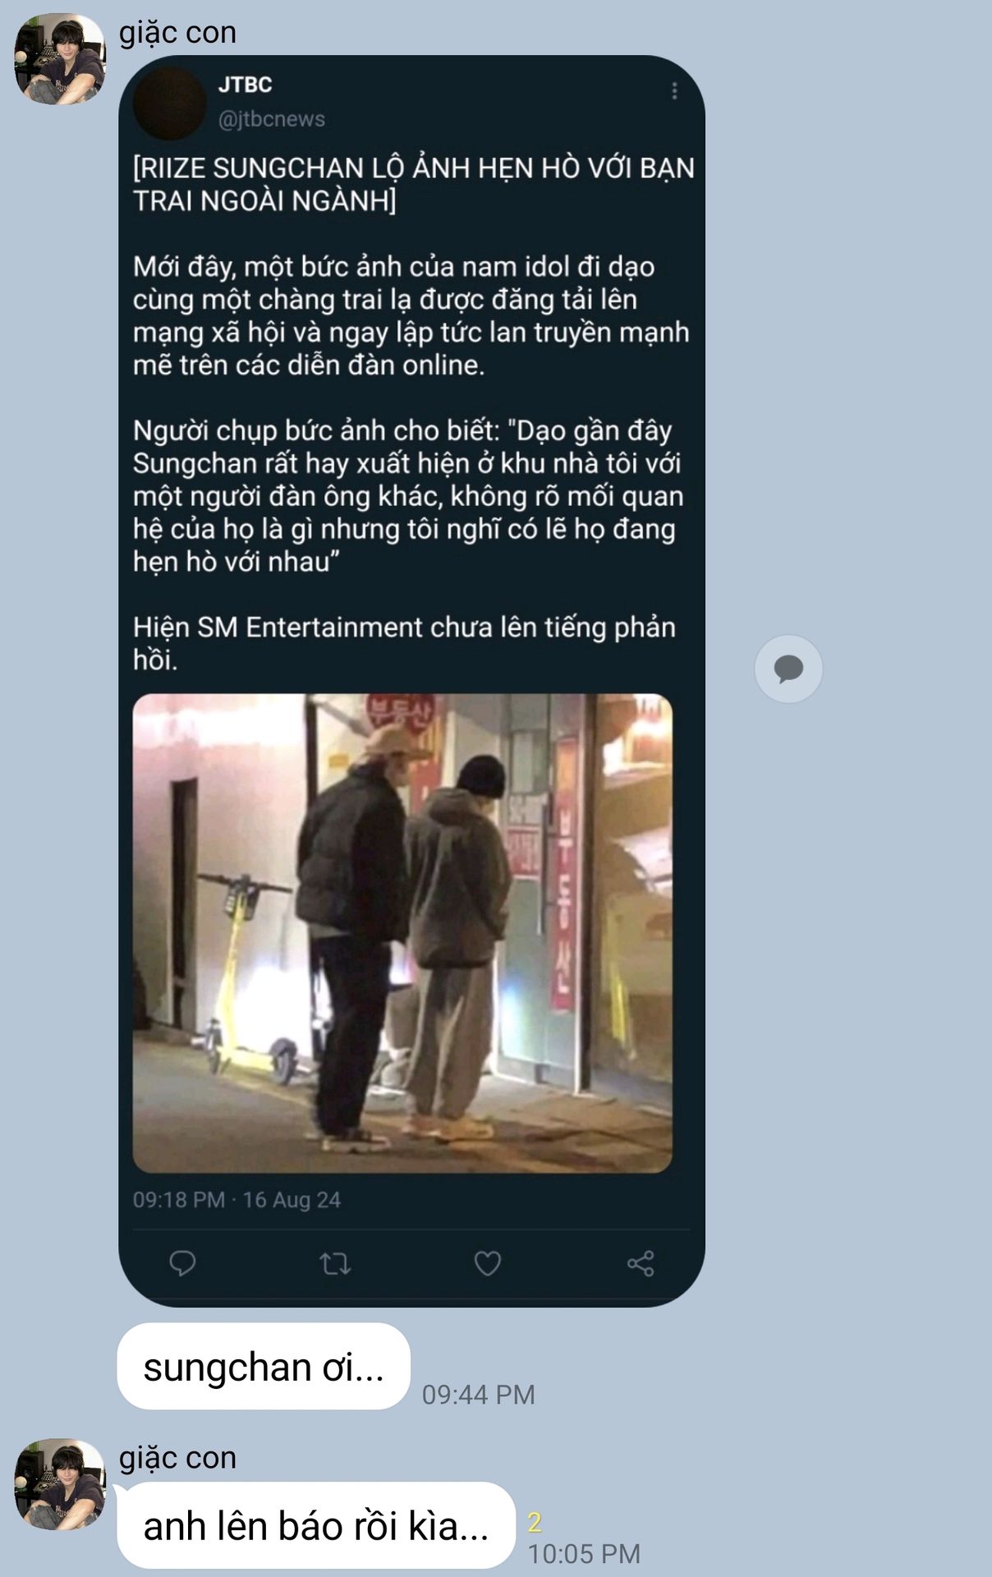Screen dimensions: 992x1577
Task: Open JTBC profile picture in the tweet
Action: [x=170, y=103]
